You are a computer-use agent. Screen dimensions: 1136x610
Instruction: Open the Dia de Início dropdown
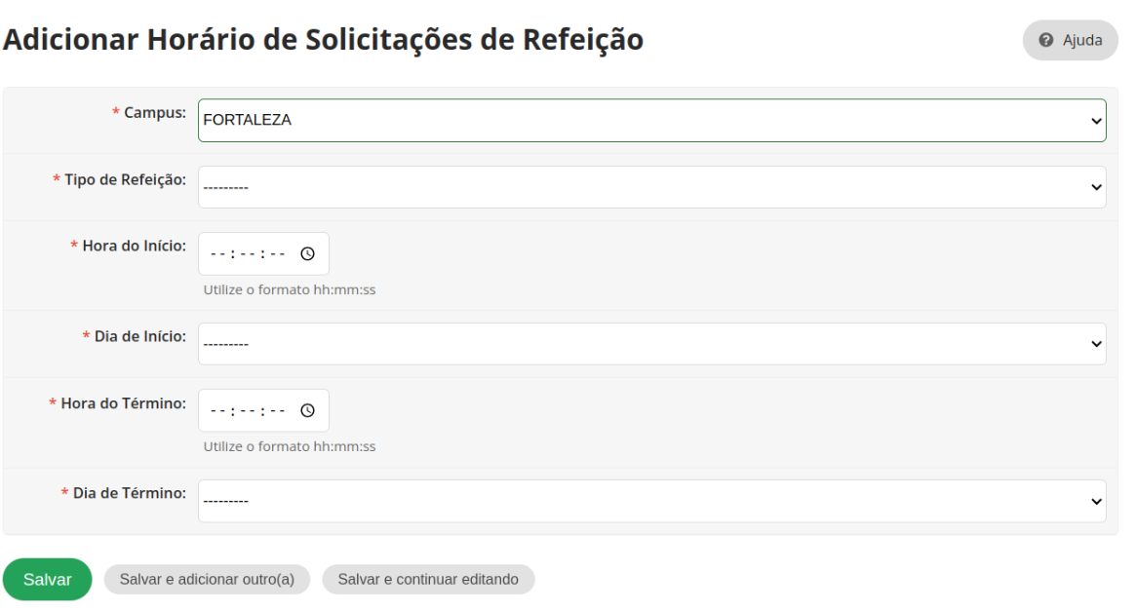(652, 344)
